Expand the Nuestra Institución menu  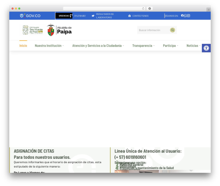pos(49,46)
